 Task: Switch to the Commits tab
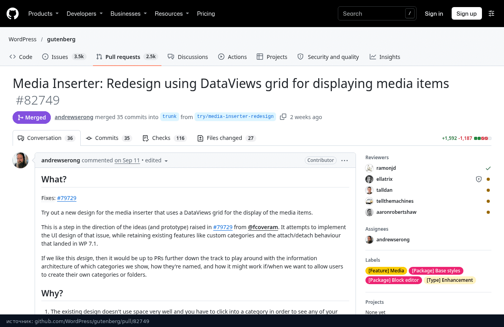click(x=109, y=138)
